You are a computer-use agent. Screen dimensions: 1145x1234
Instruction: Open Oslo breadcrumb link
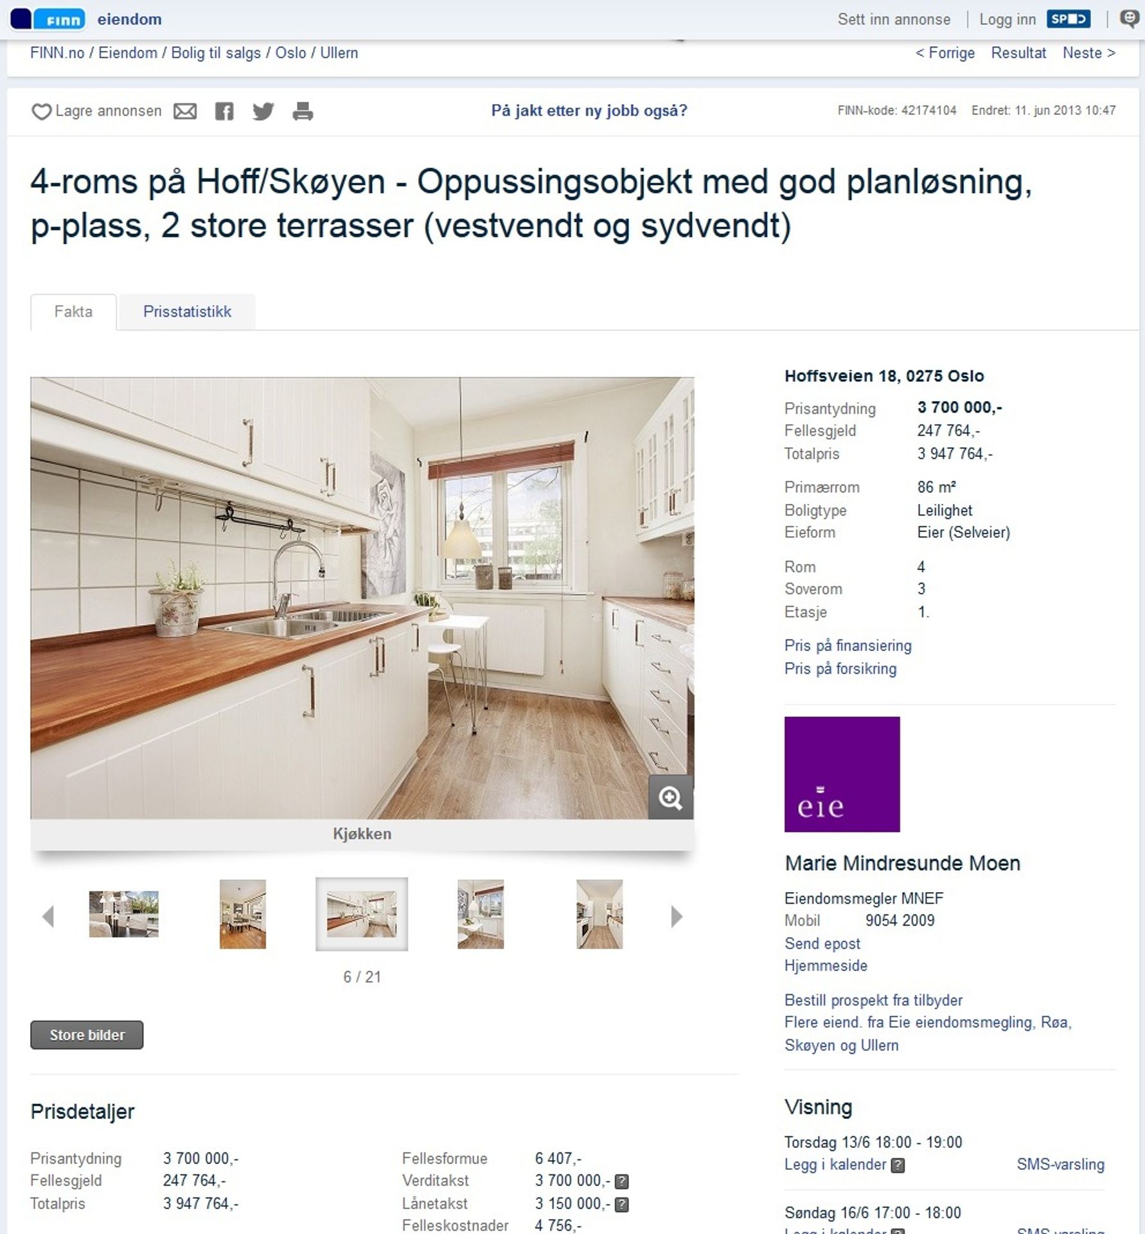point(290,53)
